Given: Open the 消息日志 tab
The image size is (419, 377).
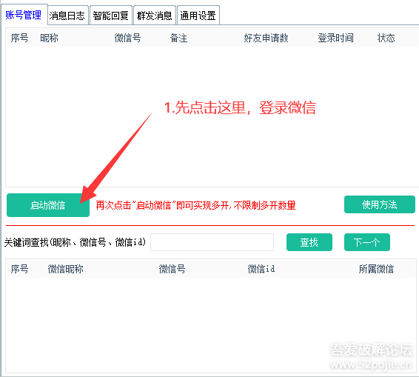Looking at the screenshot, I should [68, 16].
